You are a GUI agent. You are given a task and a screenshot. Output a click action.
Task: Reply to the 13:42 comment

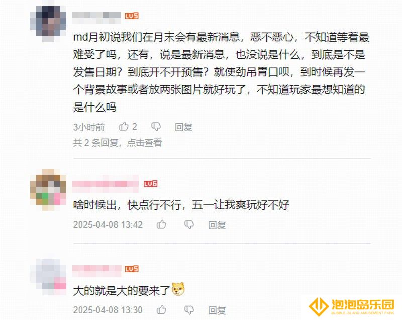[217, 225]
